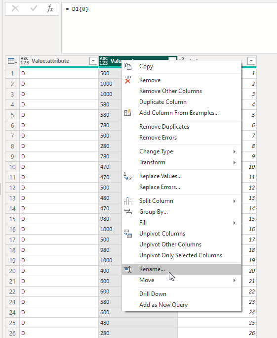This screenshot has height=338, width=277.
Task: Click the formula confirm checkmark icon
Action: click(34, 8)
